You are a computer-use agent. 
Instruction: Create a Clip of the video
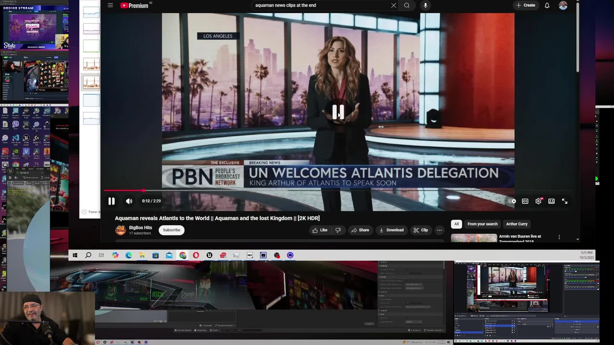coord(421,230)
